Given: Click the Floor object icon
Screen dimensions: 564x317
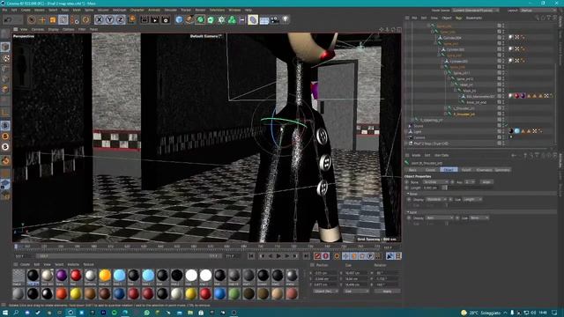Looking at the screenshot, I should 264,20.
